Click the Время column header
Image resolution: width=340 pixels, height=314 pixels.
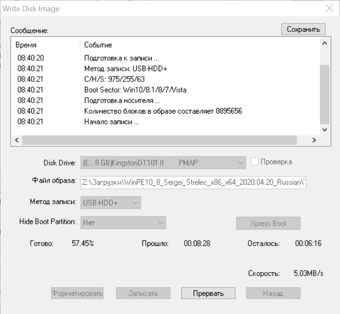tap(46, 45)
